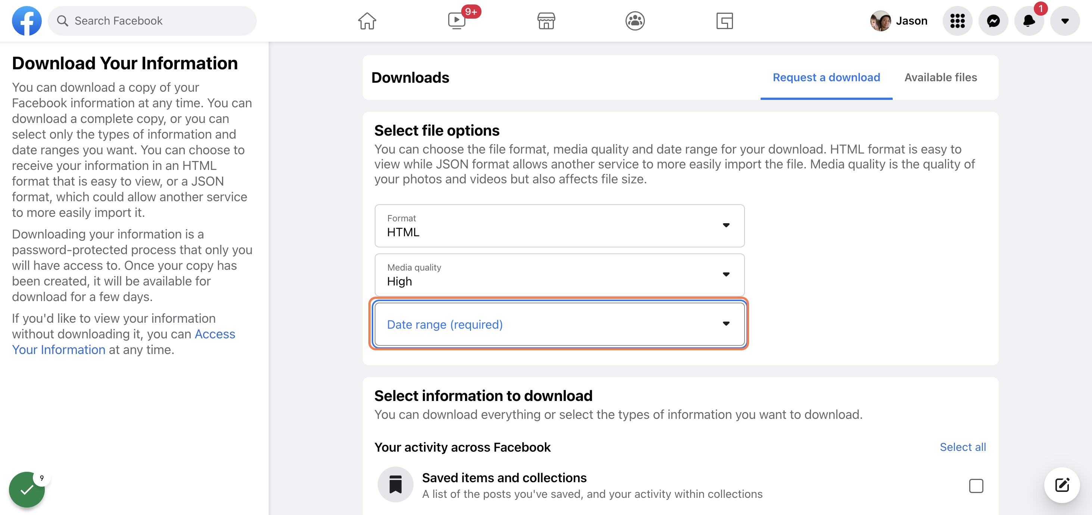The width and height of the screenshot is (1092, 515).
Task: Open the Date range (required) dropdown
Action: (559, 324)
